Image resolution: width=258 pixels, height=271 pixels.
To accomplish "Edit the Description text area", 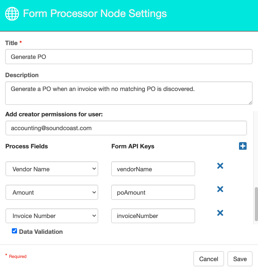I will 129,93.
